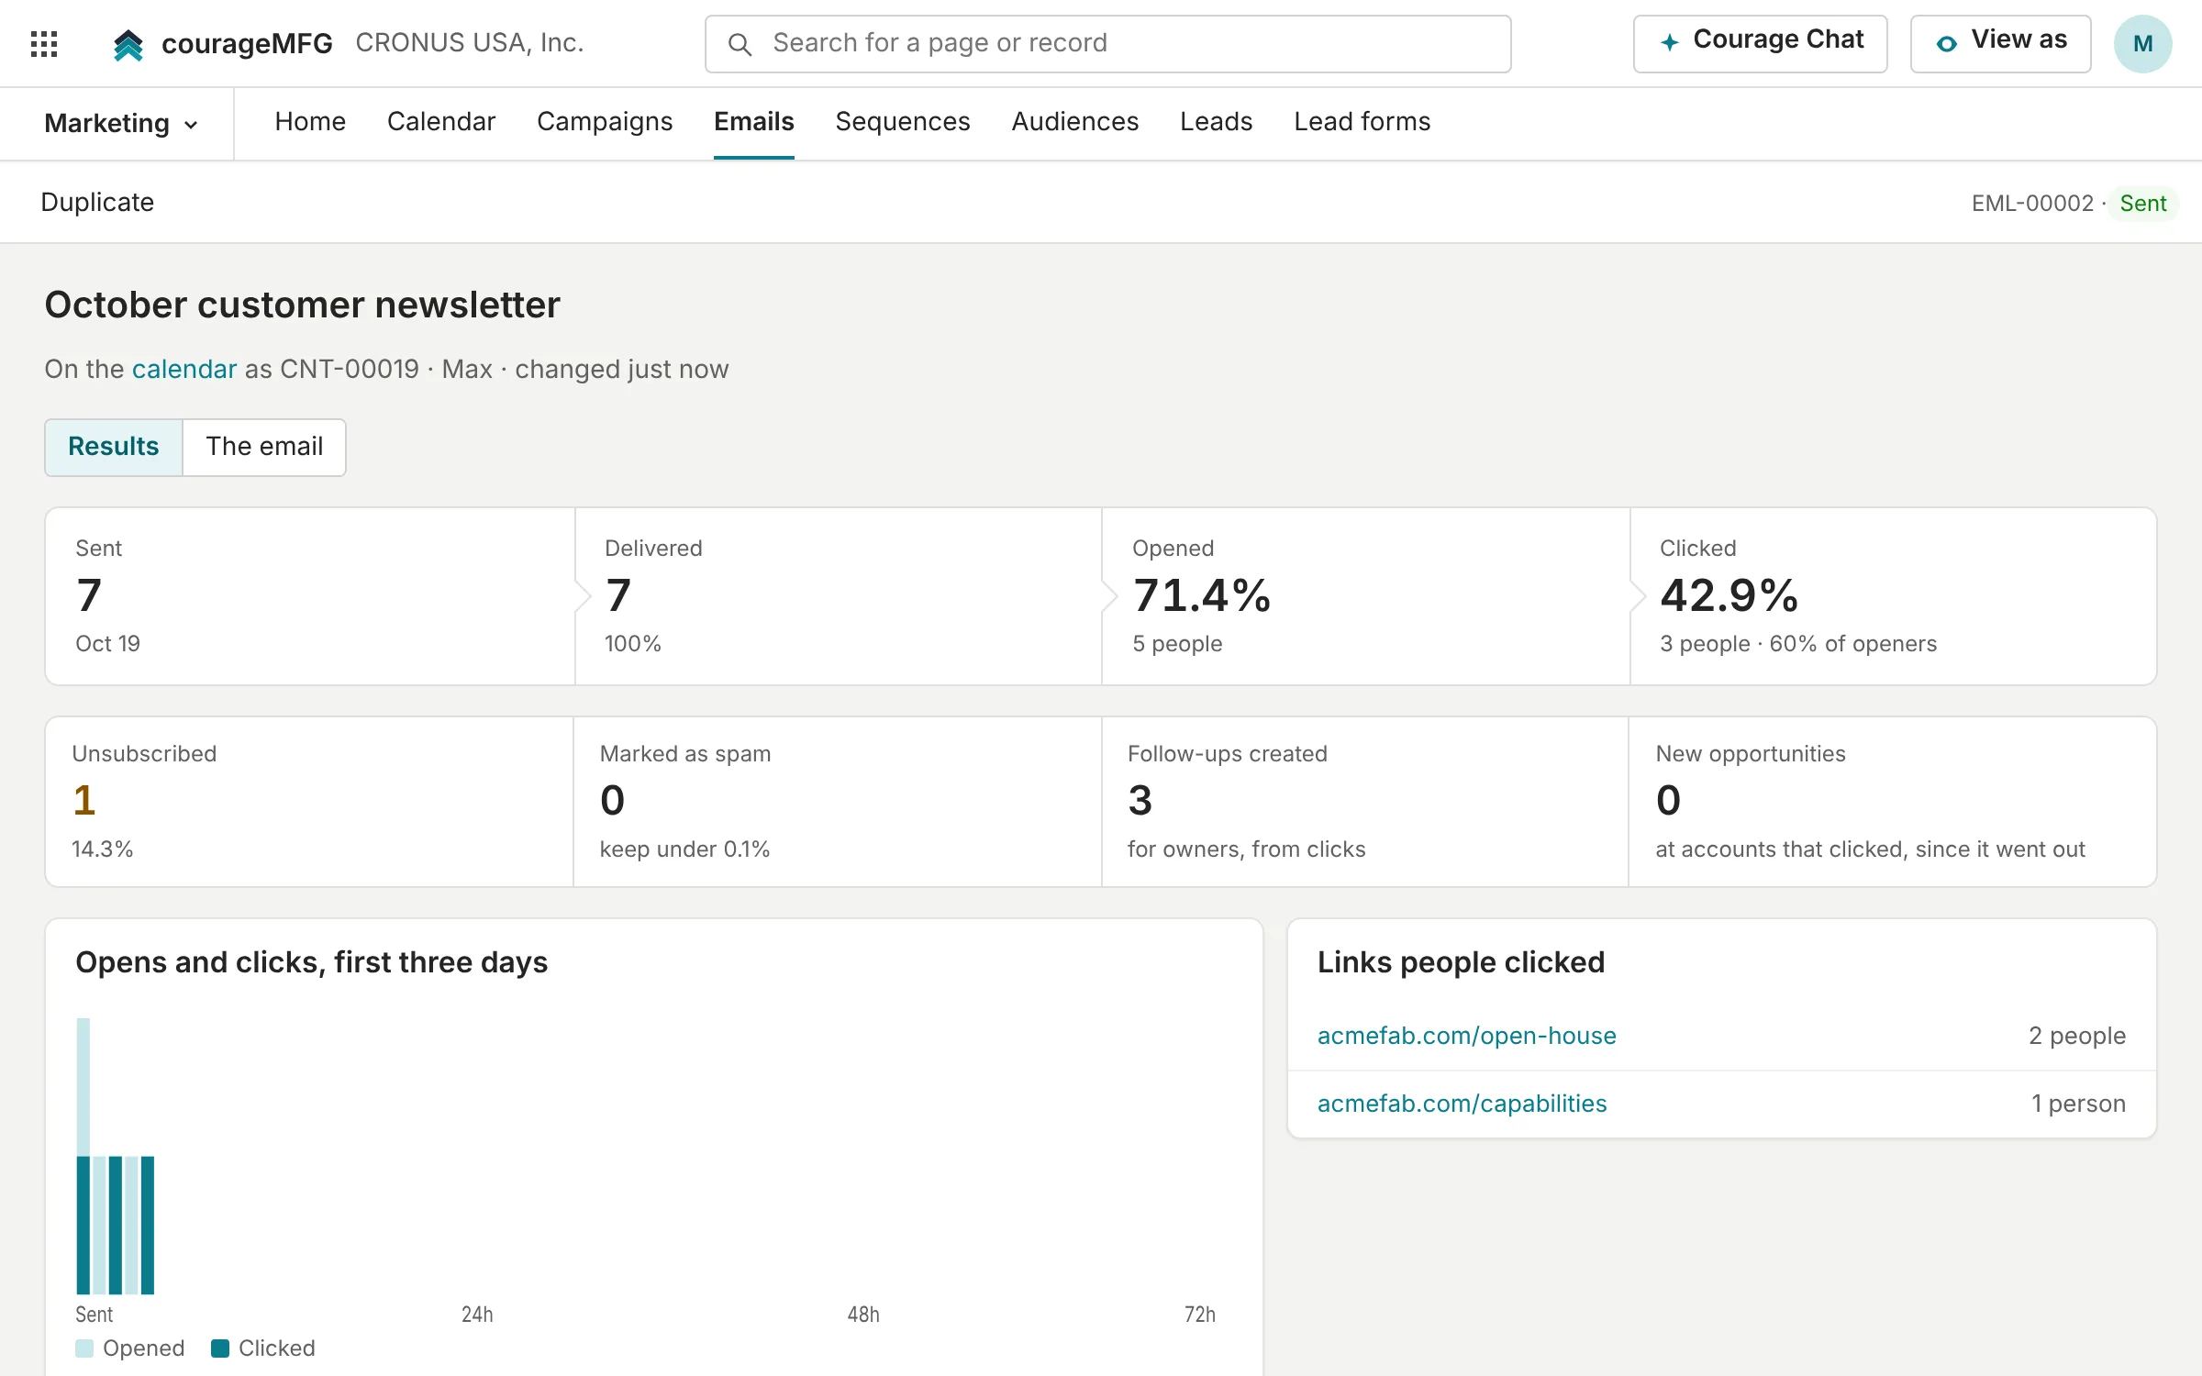The width and height of the screenshot is (2202, 1376).
Task: Click the 2 people count
Action: click(2077, 1036)
